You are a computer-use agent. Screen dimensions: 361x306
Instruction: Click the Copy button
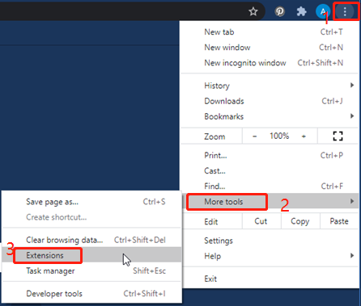tap(300, 221)
